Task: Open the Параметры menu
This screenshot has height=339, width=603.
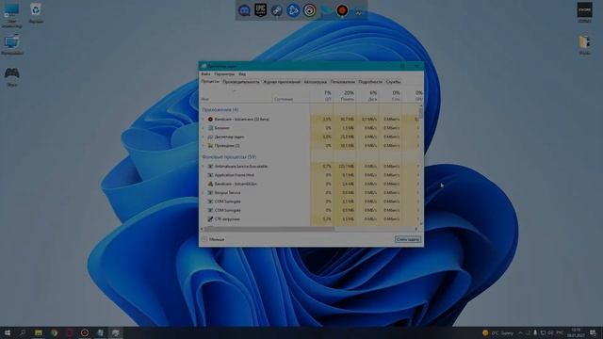Action: pos(224,73)
